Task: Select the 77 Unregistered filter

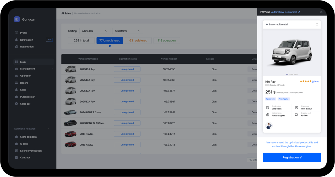Action: click(109, 41)
